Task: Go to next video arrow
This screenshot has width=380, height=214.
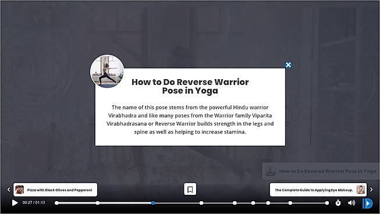Action: 371,190
